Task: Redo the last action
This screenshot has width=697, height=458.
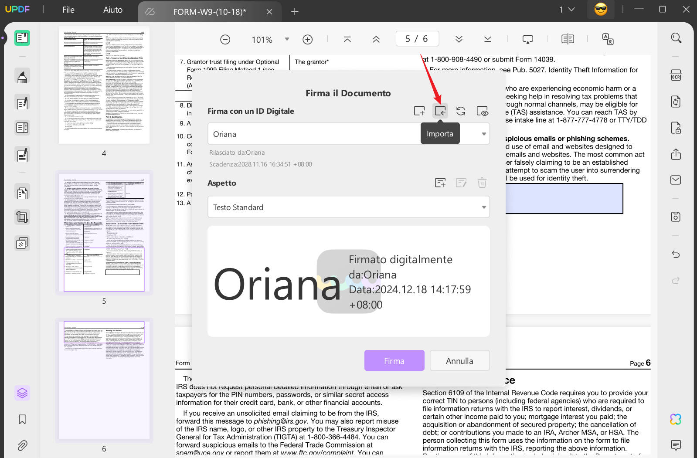Action: (676, 280)
